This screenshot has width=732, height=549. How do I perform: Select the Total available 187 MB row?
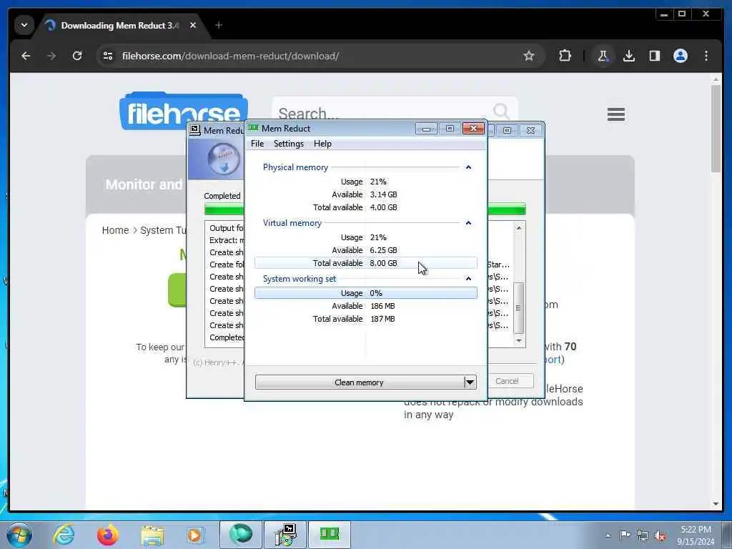[365, 319]
